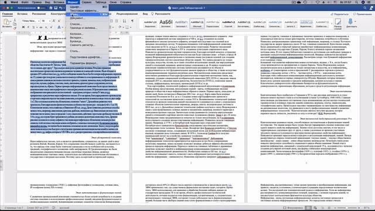Click the Save disk icon
Screen dimensions: 375x211
pyautogui.click(x=56, y=8)
